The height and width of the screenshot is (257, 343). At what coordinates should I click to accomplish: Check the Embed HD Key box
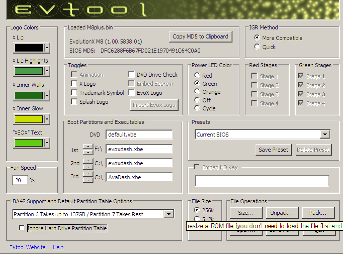click(x=197, y=167)
